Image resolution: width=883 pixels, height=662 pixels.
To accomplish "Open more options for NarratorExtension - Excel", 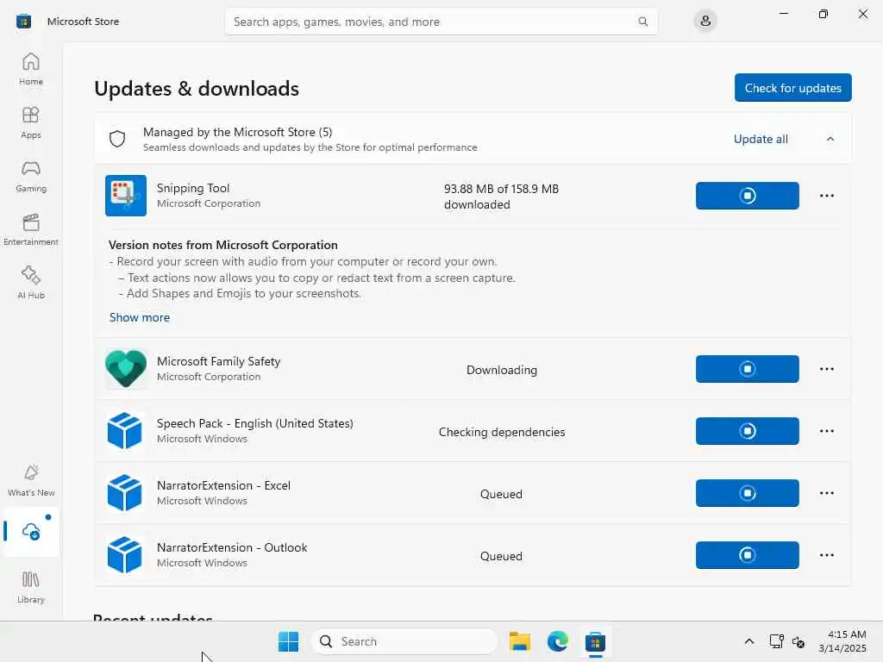I will (827, 492).
